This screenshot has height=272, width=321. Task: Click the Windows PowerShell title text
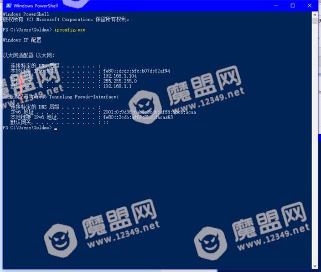click(x=35, y=6)
